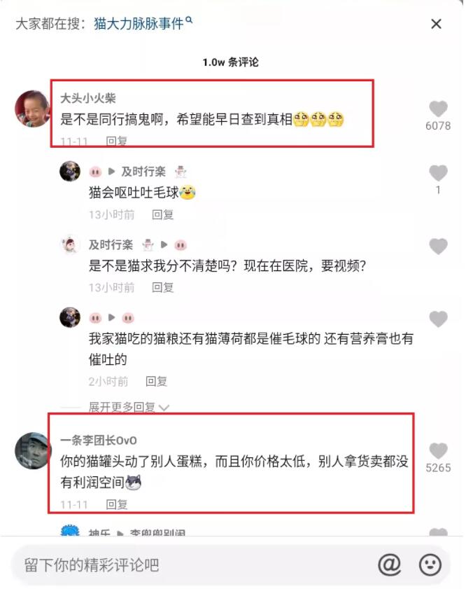Tap avatar of the 催毛球 reply author
466x589 pixels.
pyautogui.click(x=70, y=317)
